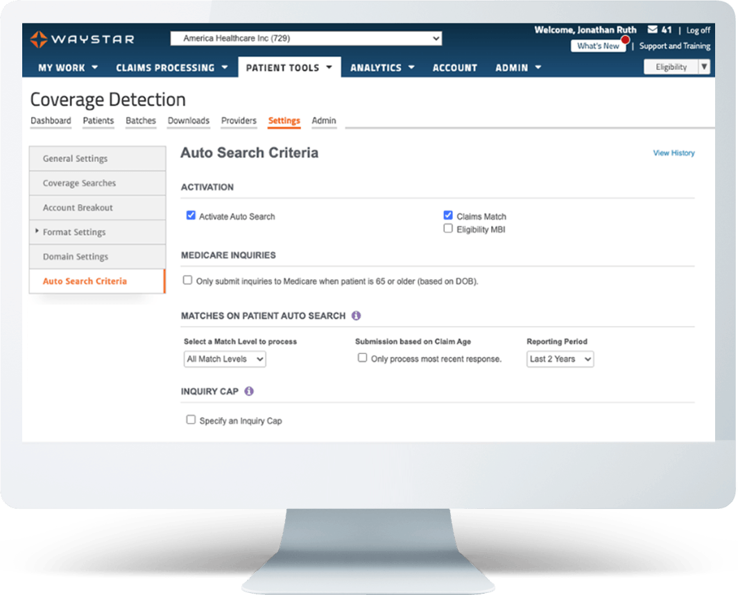This screenshot has width=738, height=595.
Task: Open the All Match Levels dropdown
Action: [x=224, y=359]
